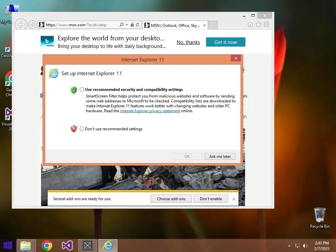Viewport: 336px width, 252px height.
Task: Open the IE Home page icon
Action: point(250,24)
